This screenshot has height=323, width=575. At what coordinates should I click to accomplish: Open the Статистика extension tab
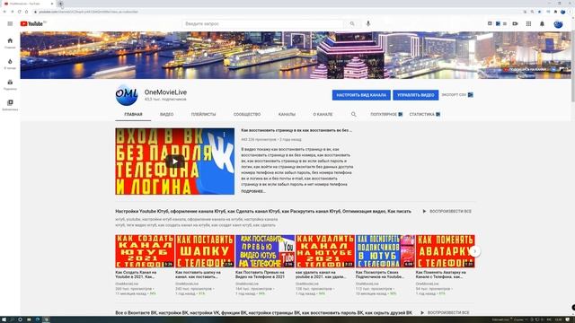click(x=425, y=114)
